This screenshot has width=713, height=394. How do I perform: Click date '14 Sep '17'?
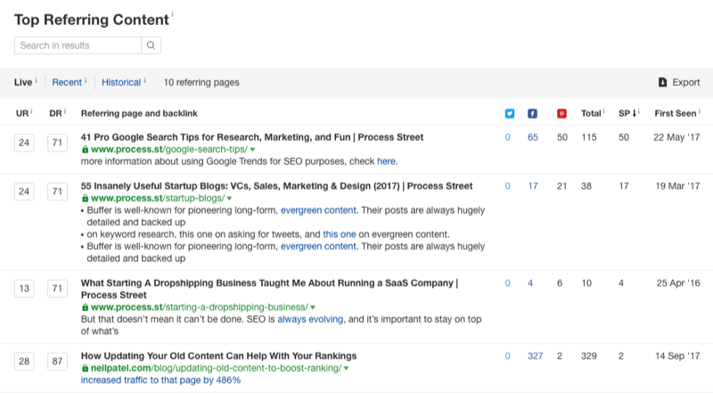point(677,357)
